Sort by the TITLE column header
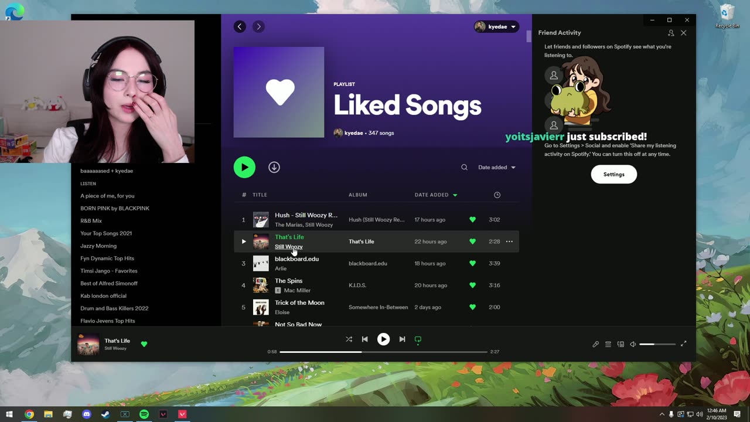Viewport: 750px width, 422px height. click(260, 195)
